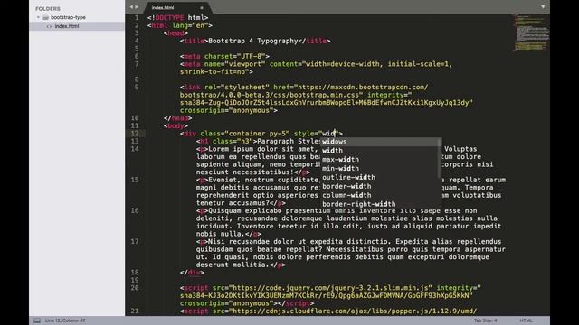Click the opening <body> tag

coord(176,125)
